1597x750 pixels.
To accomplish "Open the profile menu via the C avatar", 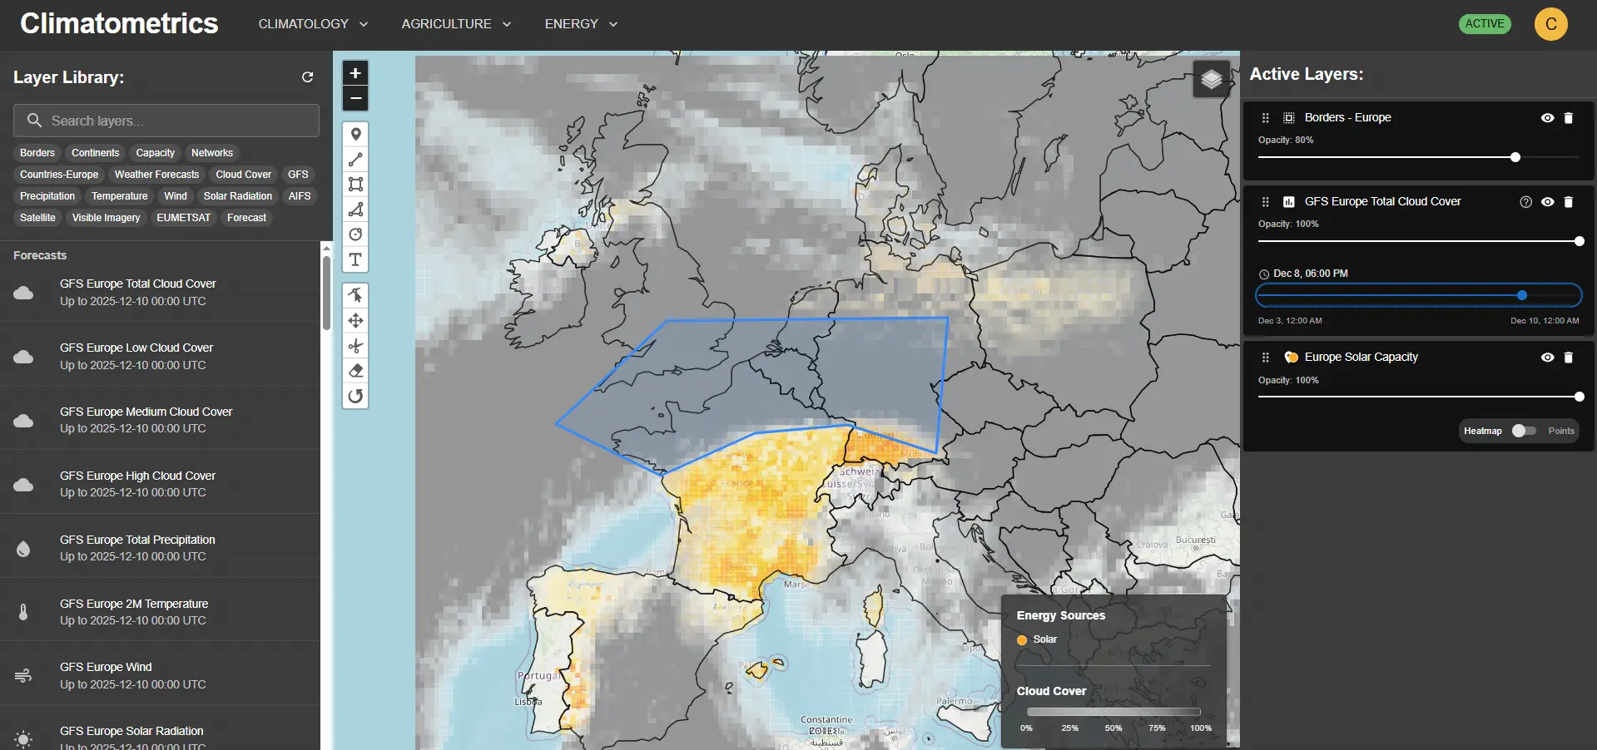I will click(1550, 23).
